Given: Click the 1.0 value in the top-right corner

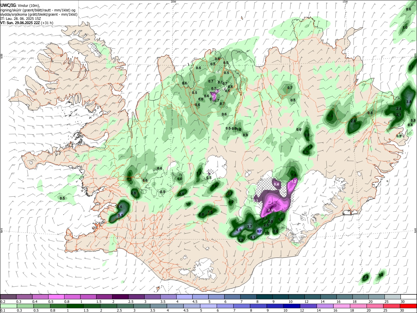Looking at the screenshot, I should [405, 28].
